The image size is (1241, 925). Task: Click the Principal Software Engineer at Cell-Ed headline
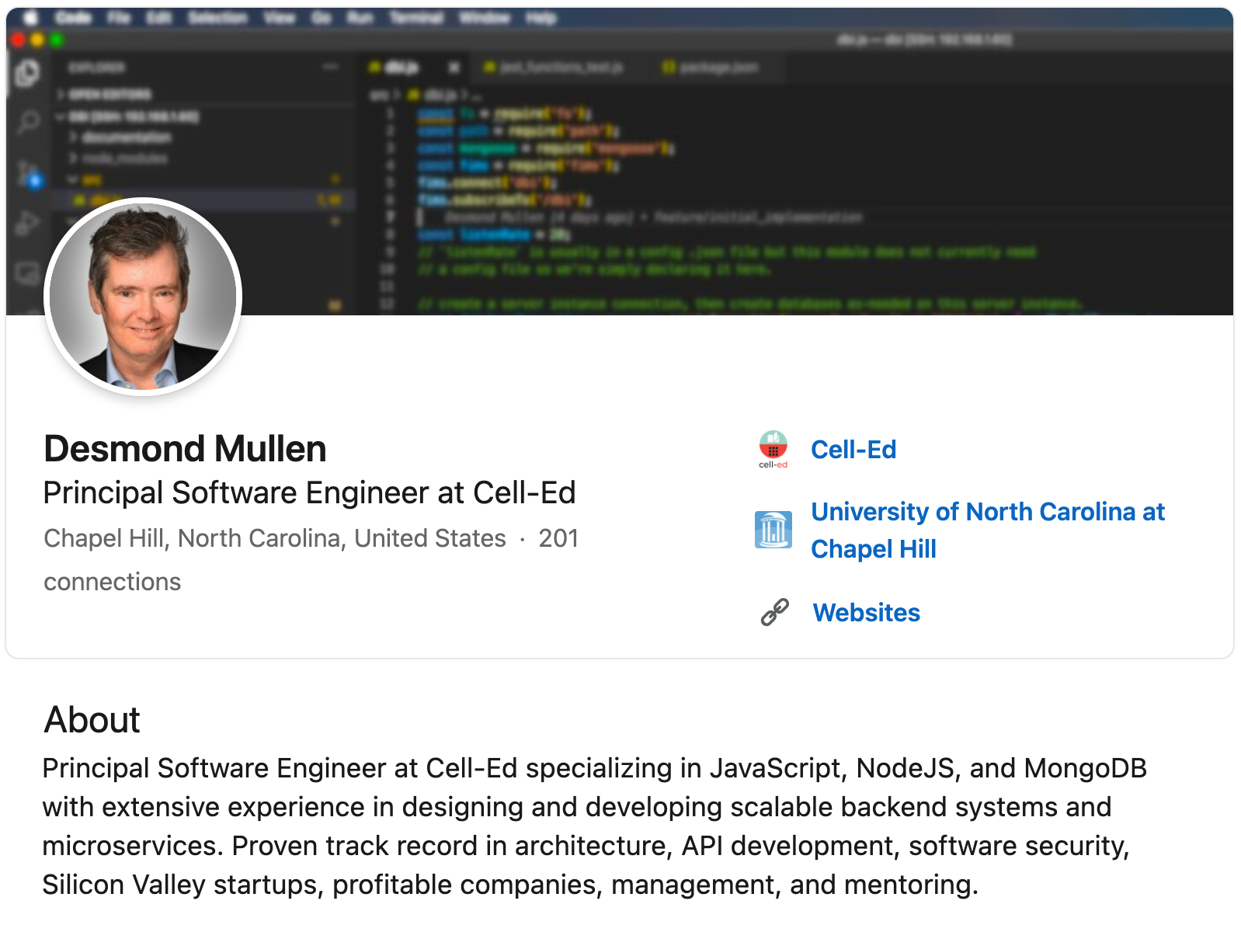(310, 493)
